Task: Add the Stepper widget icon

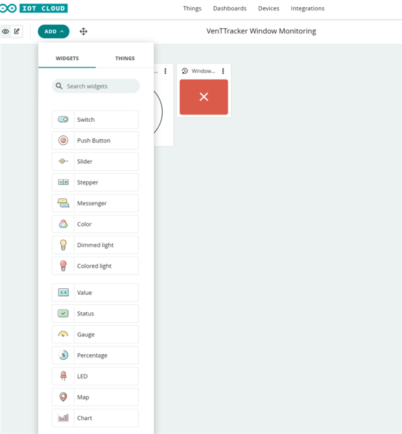Action: (x=63, y=182)
